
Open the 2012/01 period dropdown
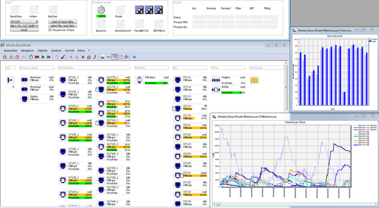24,22
